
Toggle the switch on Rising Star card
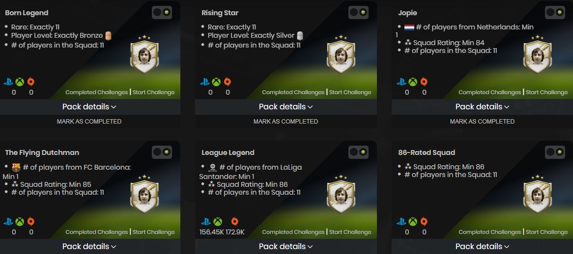coord(358,13)
